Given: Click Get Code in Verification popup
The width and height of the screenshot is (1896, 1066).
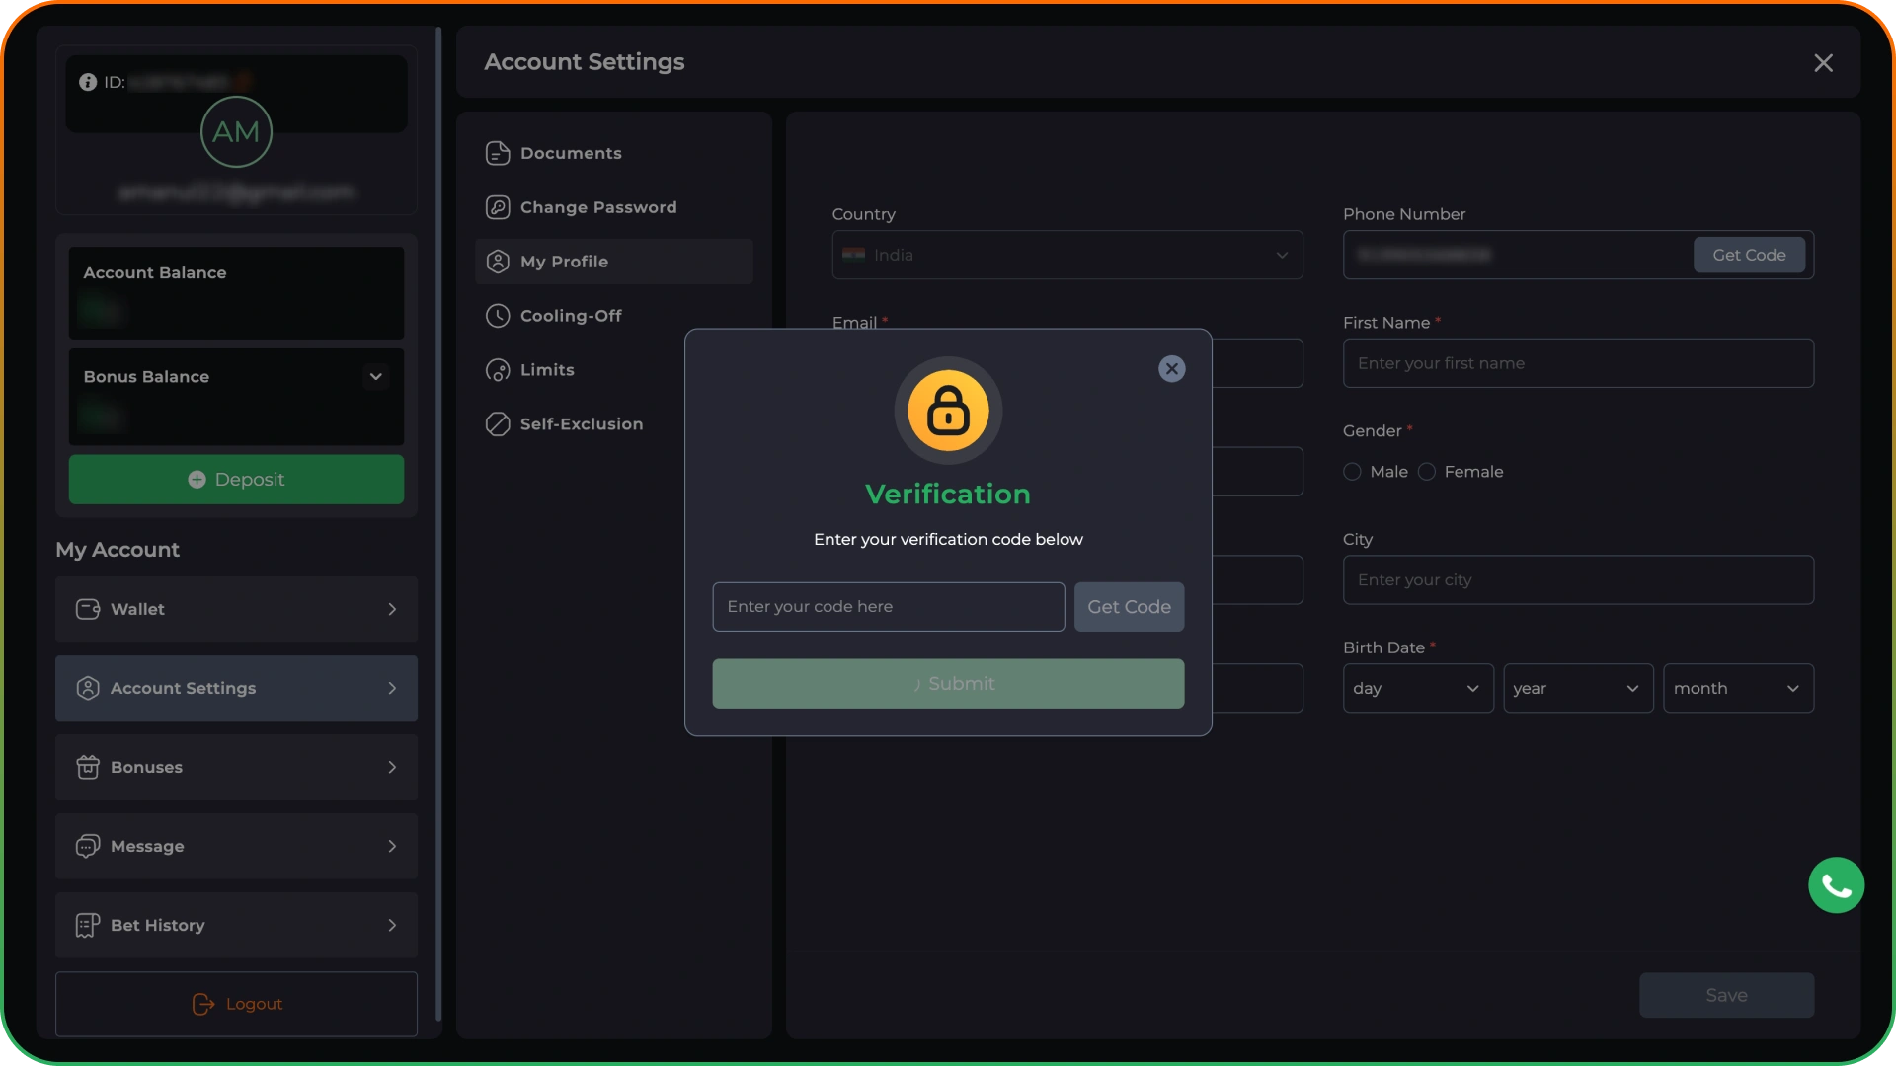Looking at the screenshot, I should click(x=1129, y=607).
